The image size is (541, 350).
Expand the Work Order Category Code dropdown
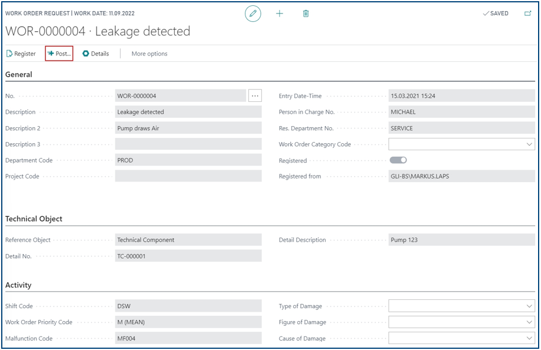tap(529, 144)
